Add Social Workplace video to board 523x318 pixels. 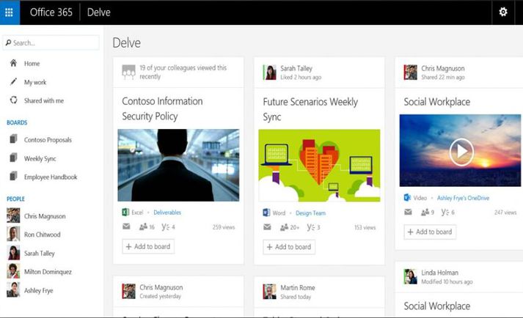[430, 232]
